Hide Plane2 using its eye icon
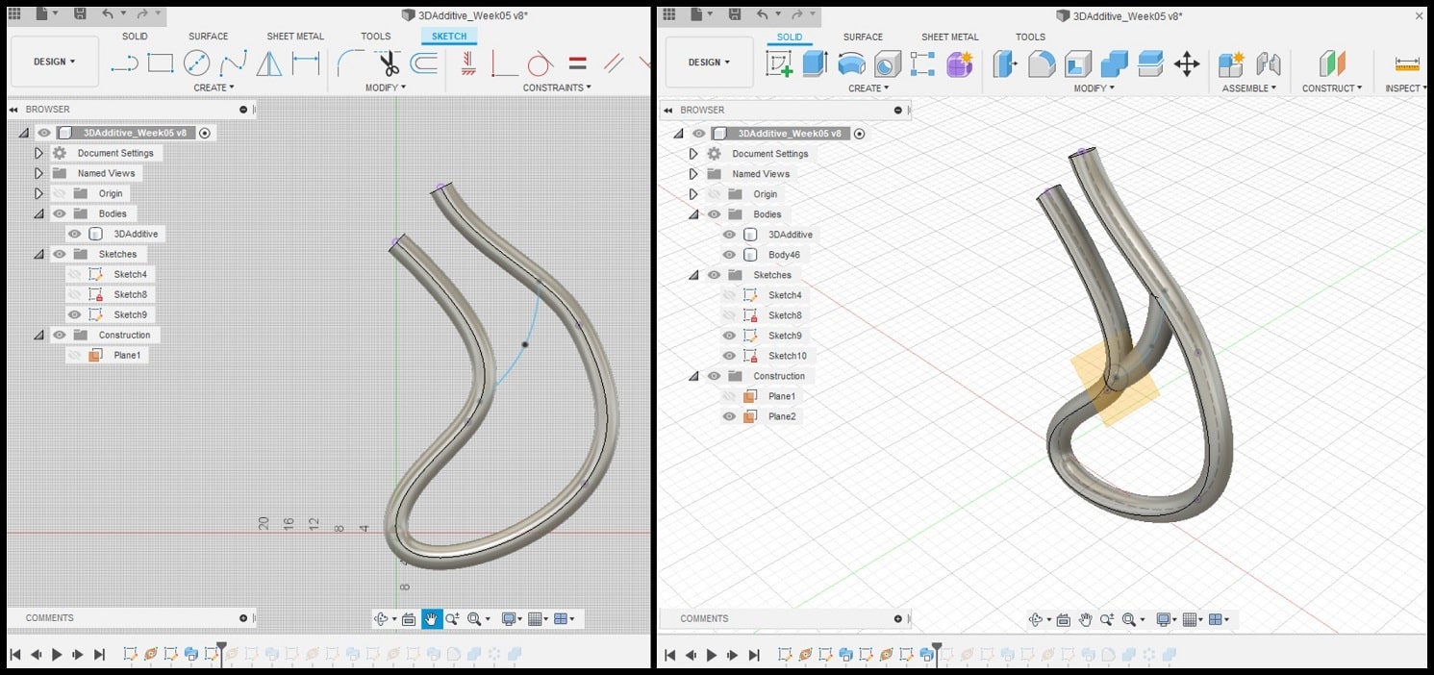This screenshot has width=1434, height=675. coord(729,416)
